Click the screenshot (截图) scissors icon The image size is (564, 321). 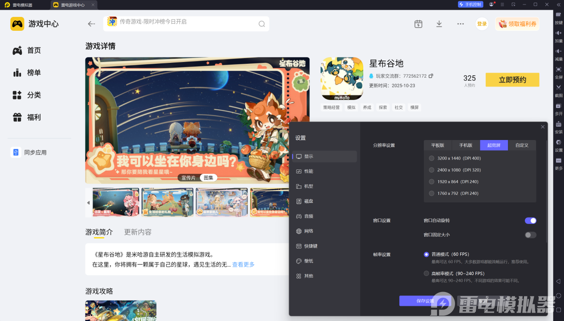pos(558,87)
